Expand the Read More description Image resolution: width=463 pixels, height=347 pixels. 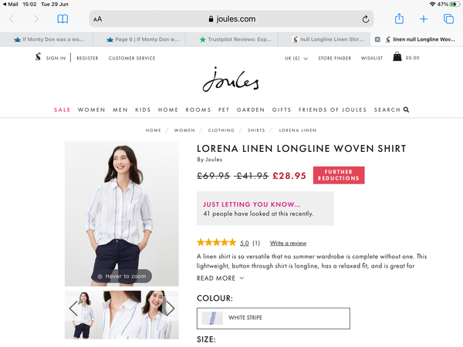click(x=221, y=278)
